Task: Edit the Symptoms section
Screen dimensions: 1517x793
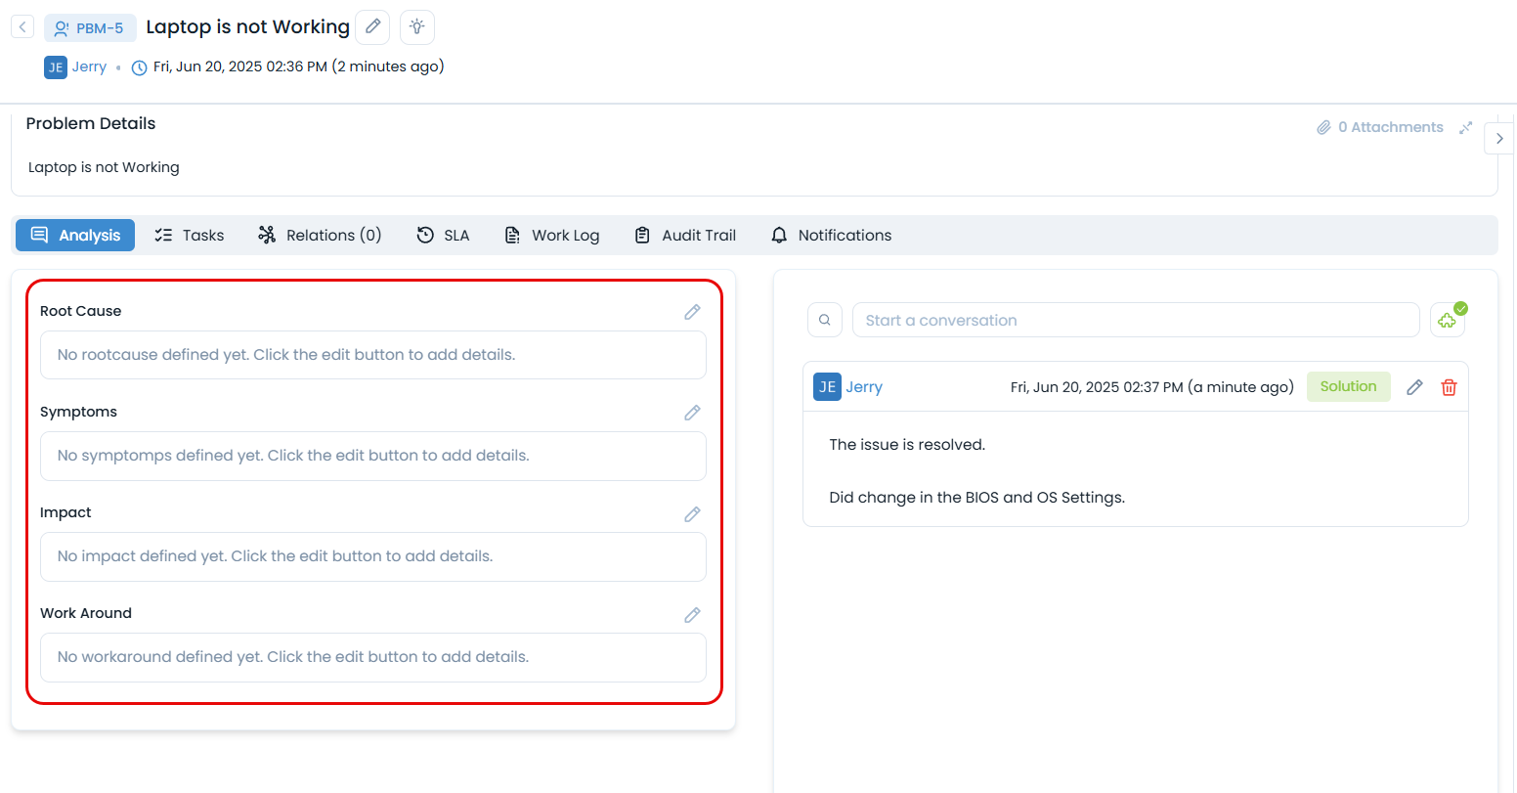Action: tap(692, 413)
